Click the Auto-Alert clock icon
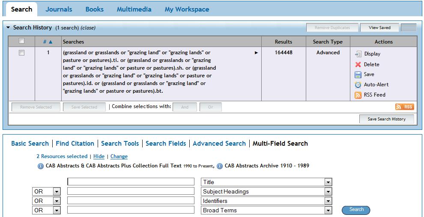This screenshot has height=217, width=424. coord(358,85)
